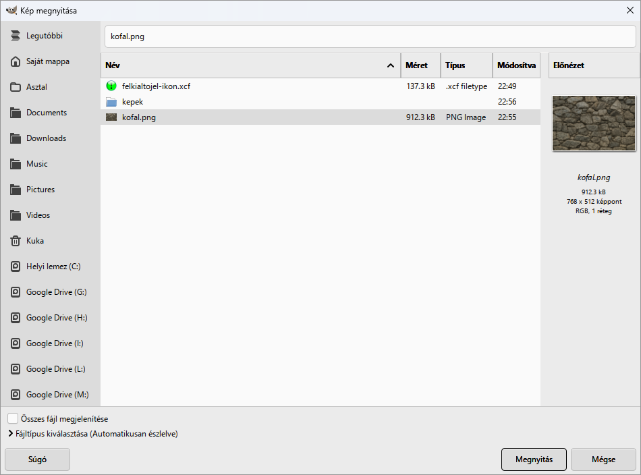Open the Google Drive (G:) drive icon
This screenshot has width=641, height=475.
[x=15, y=292]
